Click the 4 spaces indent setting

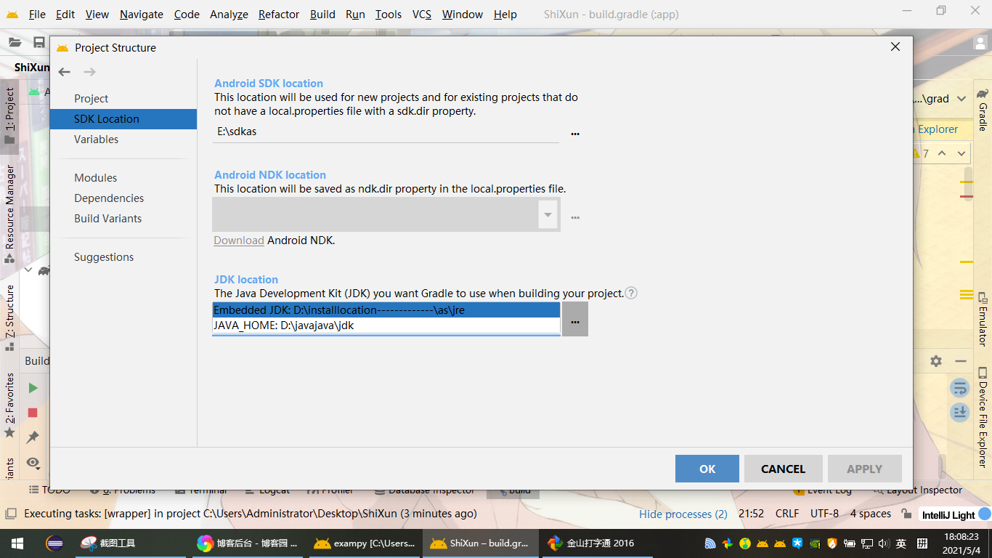(871, 514)
